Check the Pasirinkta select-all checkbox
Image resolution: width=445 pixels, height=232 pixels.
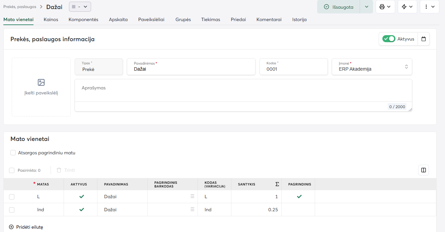12,170
